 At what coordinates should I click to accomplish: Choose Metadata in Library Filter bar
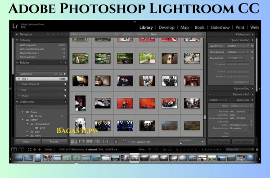pyautogui.click(x=142, y=35)
